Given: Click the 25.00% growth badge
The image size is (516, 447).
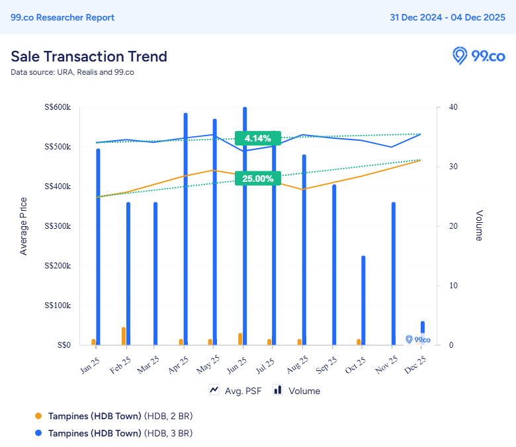Looking at the screenshot, I should [257, 178].
